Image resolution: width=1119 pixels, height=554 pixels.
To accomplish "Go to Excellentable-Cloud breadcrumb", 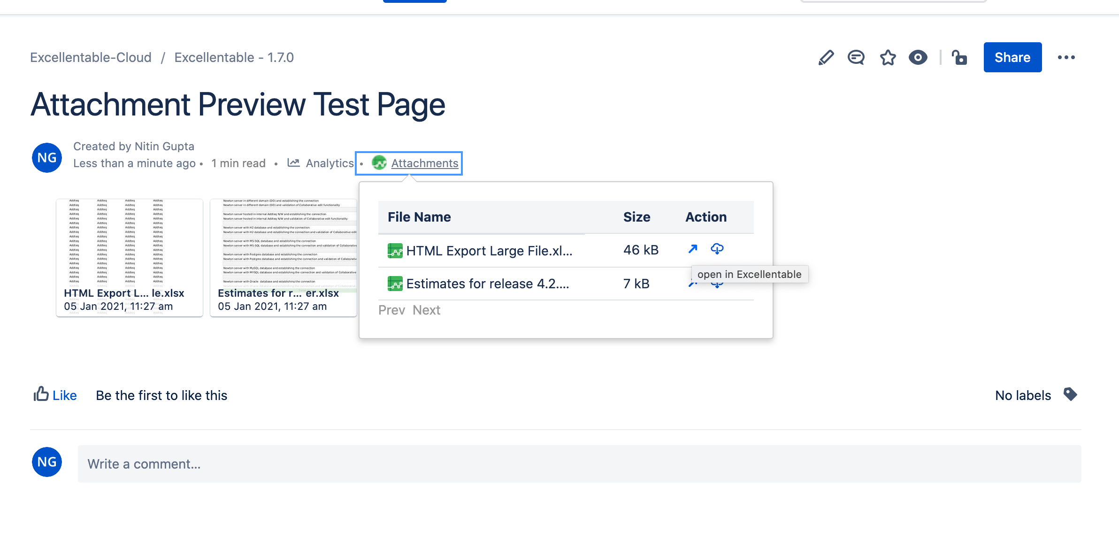I will pyautogui.click(x=91, y=57).
